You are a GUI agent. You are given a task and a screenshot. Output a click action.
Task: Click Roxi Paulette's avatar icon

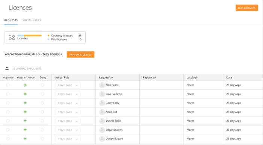[x=102, y=94]
